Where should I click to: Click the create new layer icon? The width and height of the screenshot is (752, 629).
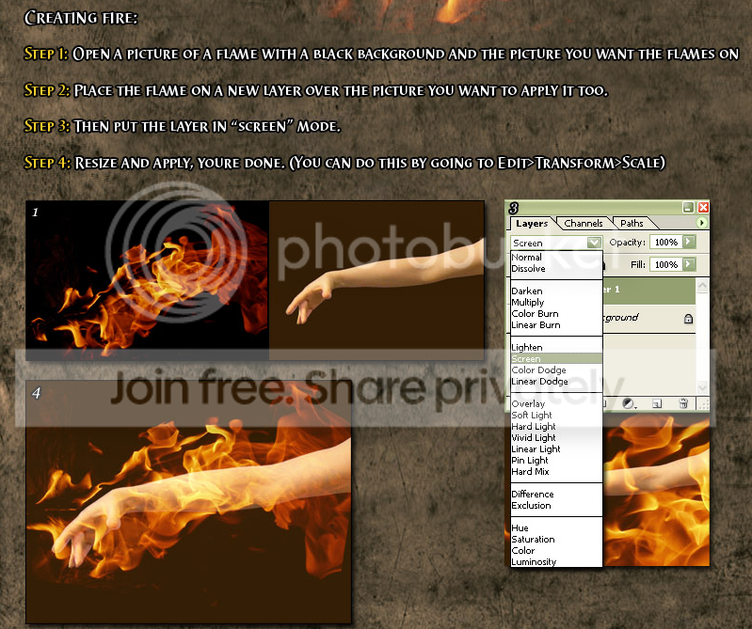[658, 403]
